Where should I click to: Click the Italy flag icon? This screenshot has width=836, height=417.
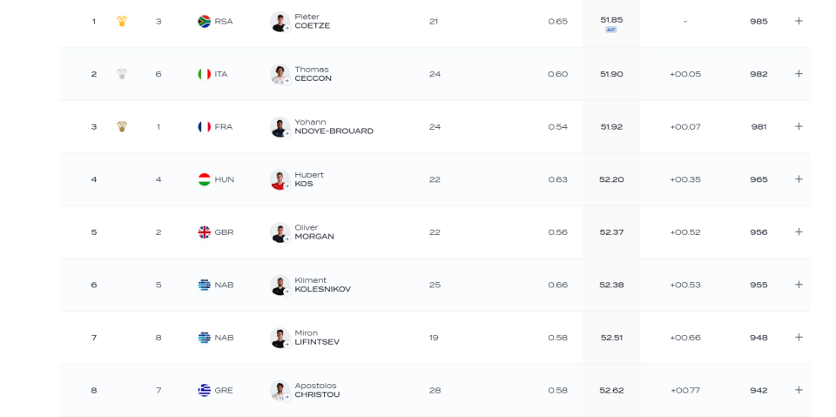tap(204, 74)
